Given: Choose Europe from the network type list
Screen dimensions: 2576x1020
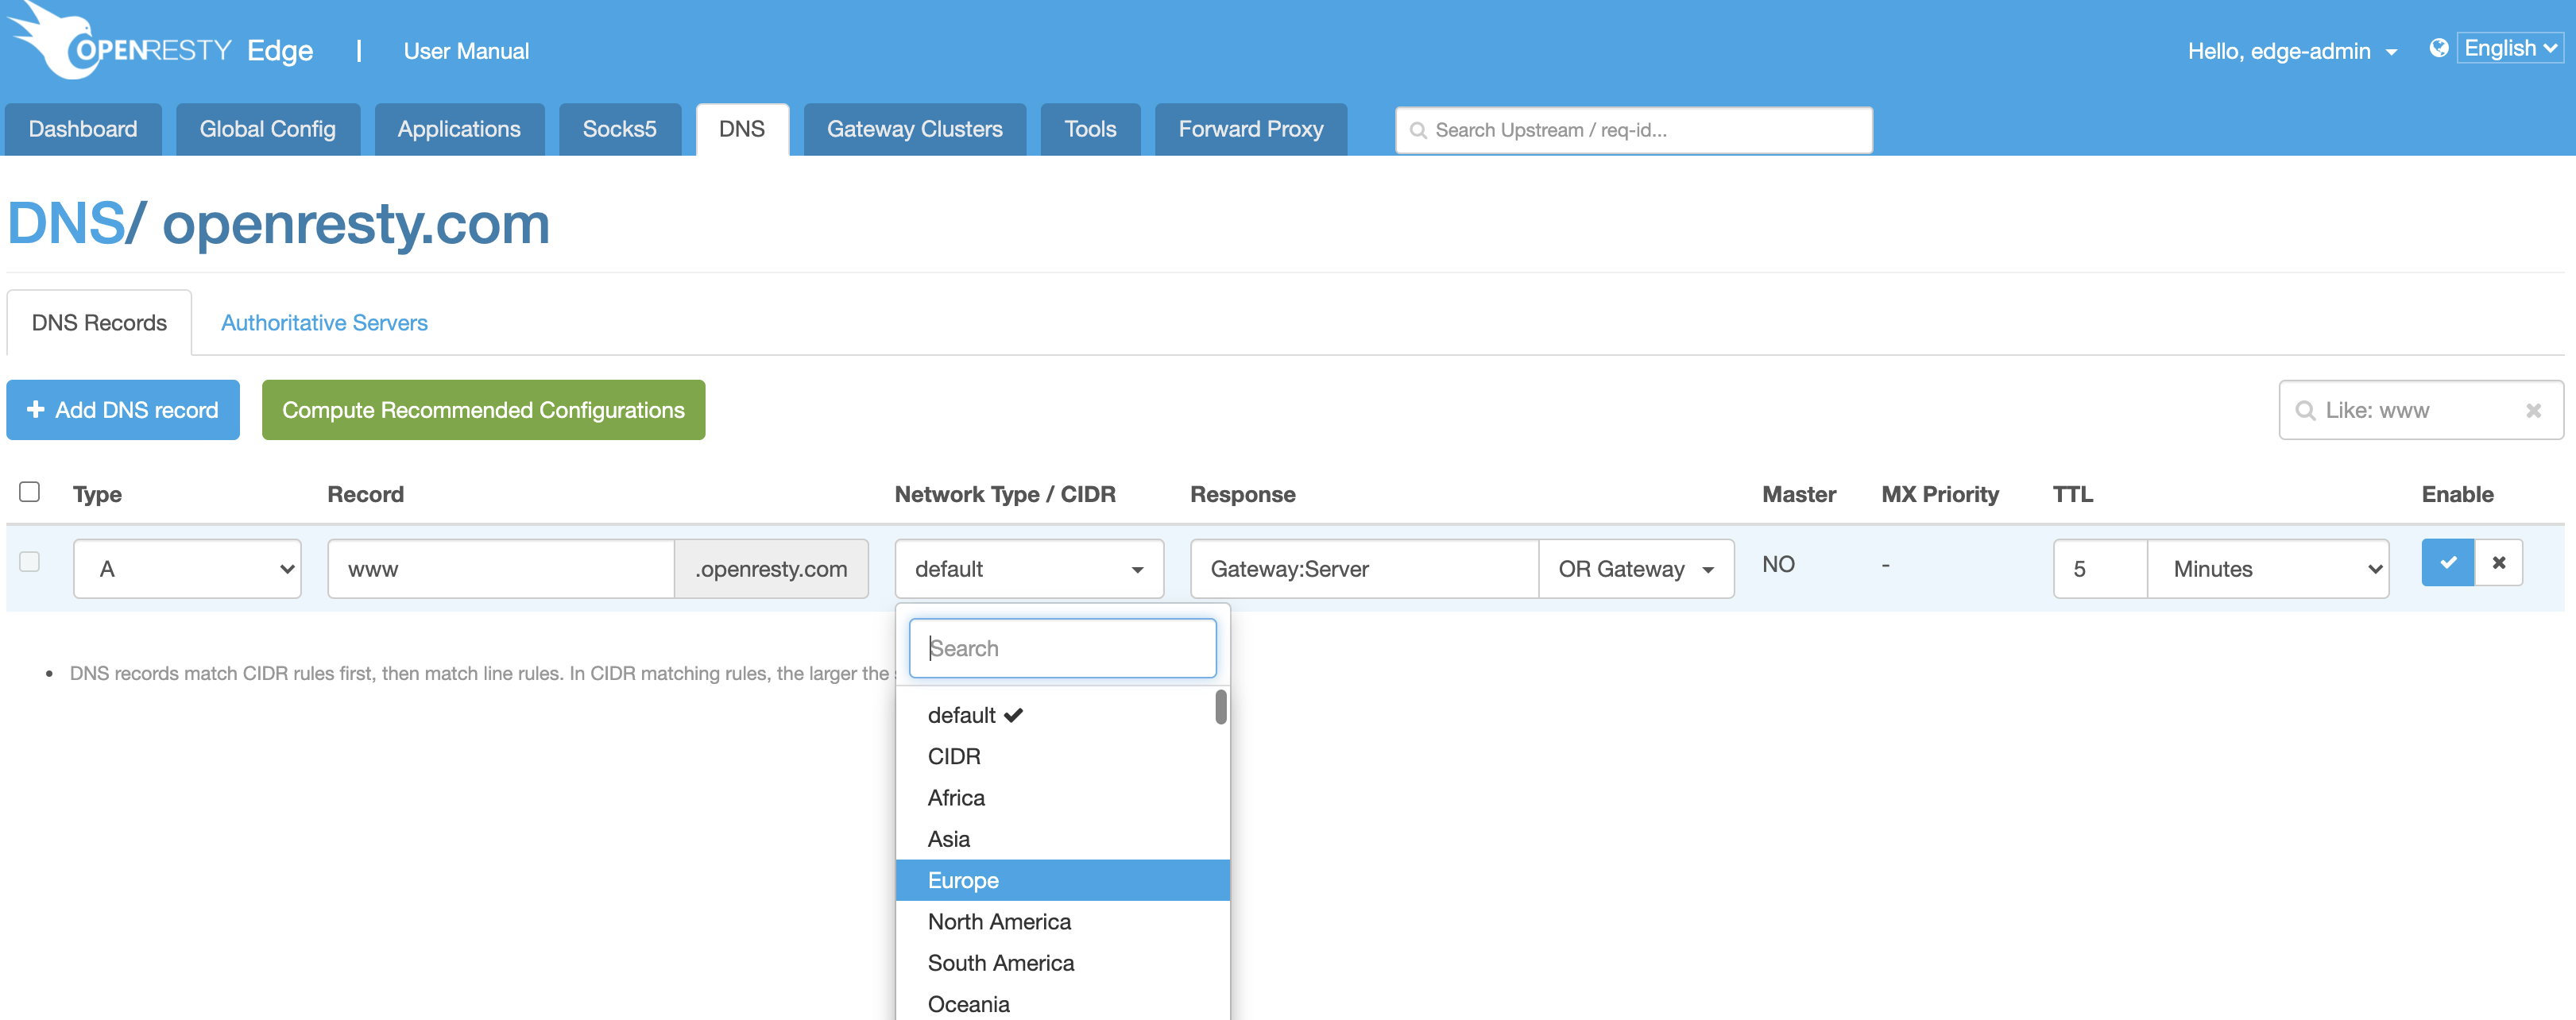Looking at the screenshot, I should point(1063,880).
